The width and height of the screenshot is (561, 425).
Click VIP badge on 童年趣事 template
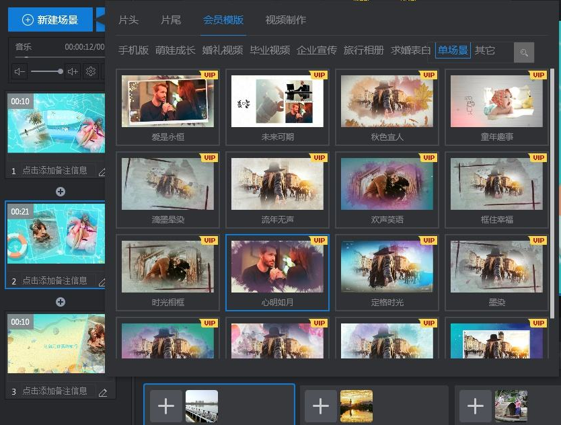538,75
